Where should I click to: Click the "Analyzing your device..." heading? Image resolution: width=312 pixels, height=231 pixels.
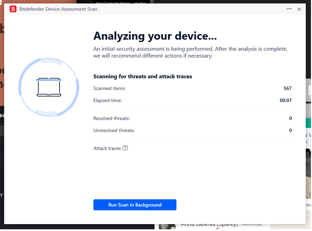click(x=155, y=36)
